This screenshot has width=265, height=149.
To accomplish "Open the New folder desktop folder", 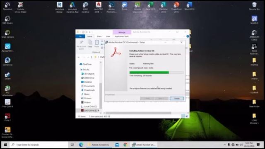I will 254,103.
